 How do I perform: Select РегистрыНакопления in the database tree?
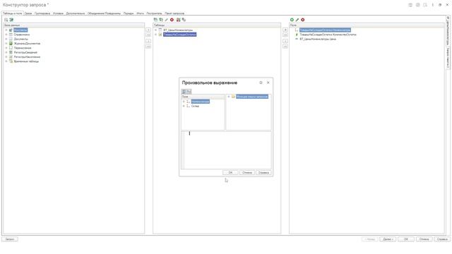(27, 57)
